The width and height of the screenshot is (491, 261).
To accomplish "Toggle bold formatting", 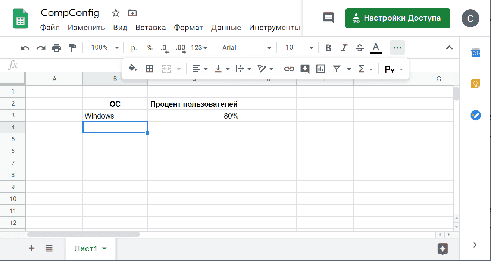I will click(328, 47).
